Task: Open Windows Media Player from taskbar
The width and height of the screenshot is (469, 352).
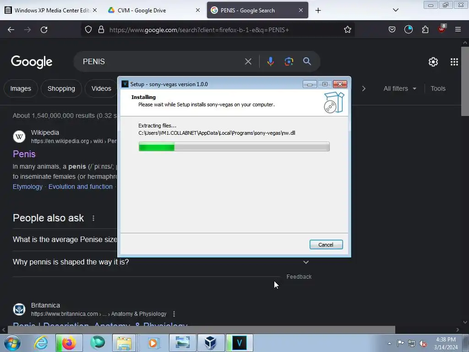Action: point(153,343)
